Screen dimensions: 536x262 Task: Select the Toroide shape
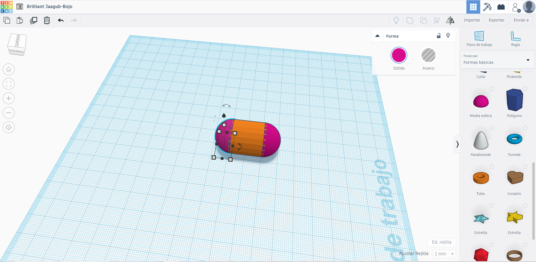click(x=514, y=139)
